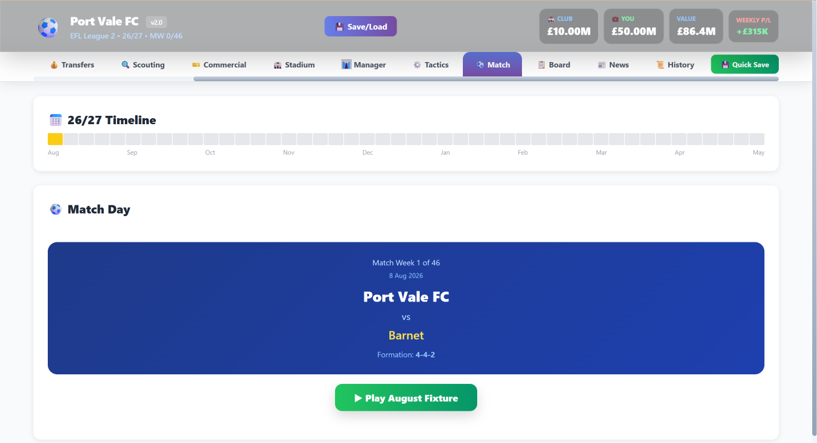Switch to the History tab
817x443 pixels.
click(x=675, y=64)
